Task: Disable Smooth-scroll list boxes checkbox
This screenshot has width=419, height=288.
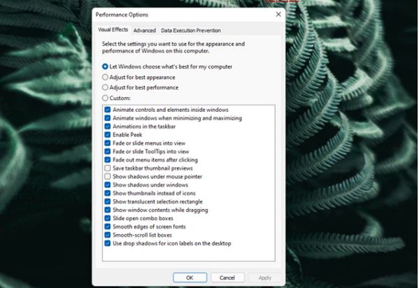Action: click(x=108, y=235)
